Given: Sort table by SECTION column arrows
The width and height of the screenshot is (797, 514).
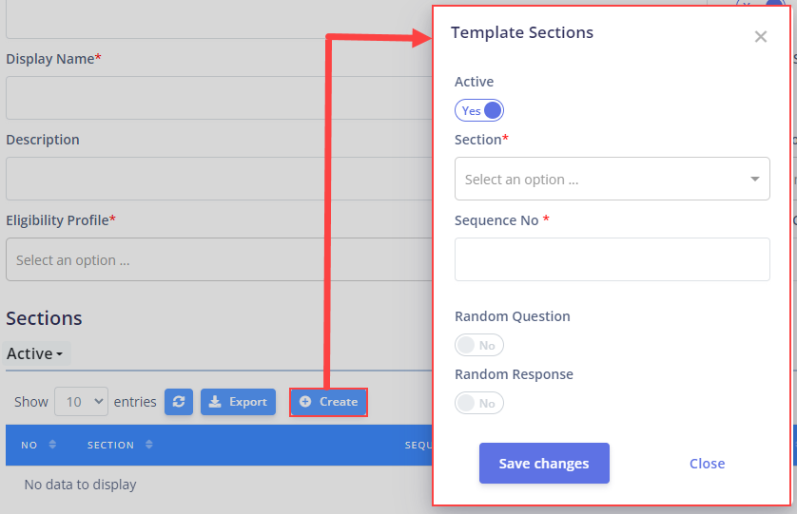Looking at the screenshot, I should tap(149, 445).
